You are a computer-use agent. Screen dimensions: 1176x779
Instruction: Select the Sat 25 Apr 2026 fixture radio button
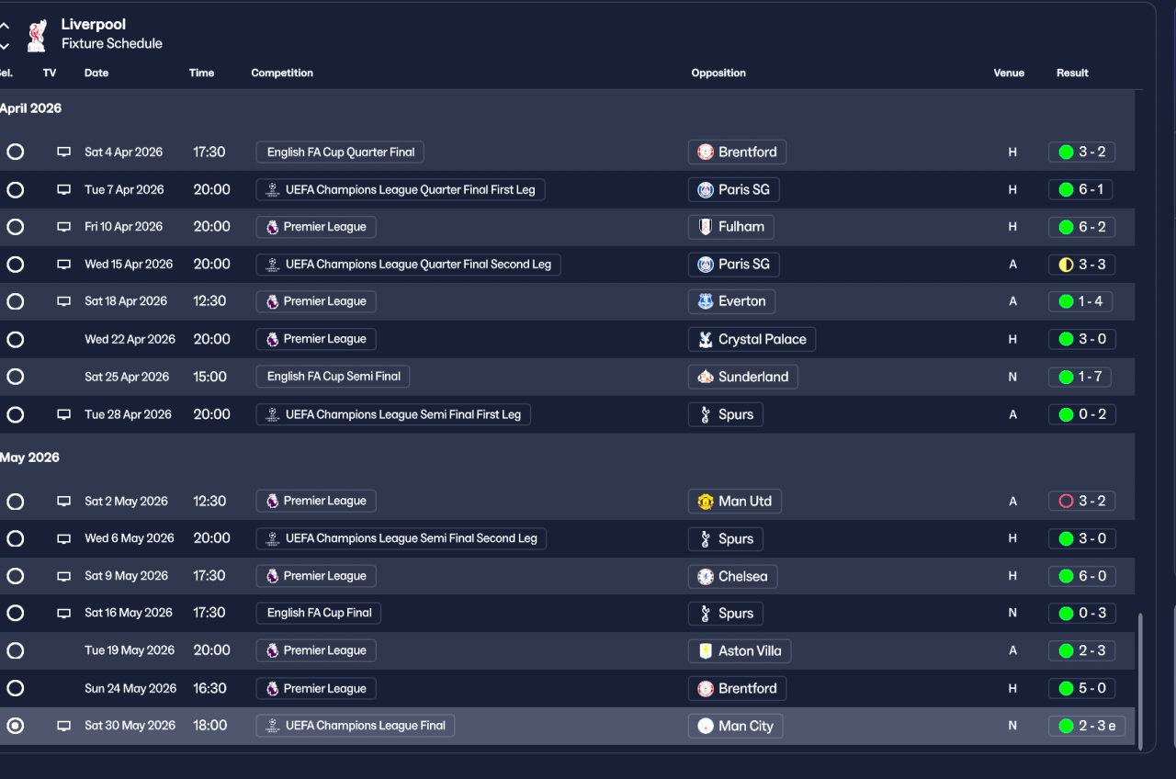15,377
